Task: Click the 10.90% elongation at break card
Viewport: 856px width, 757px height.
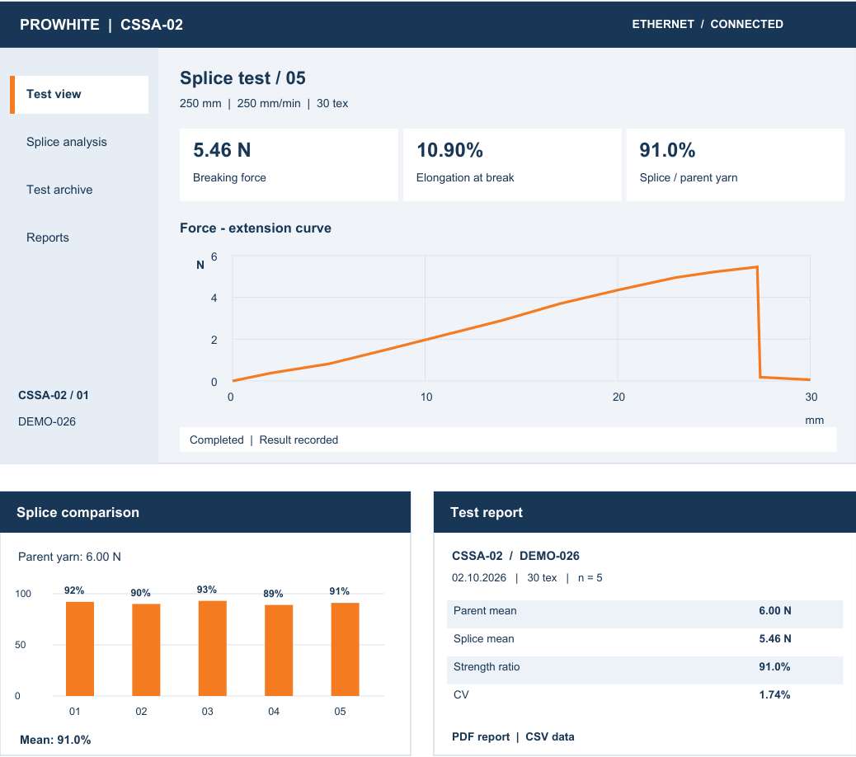Action: point(512,165)
